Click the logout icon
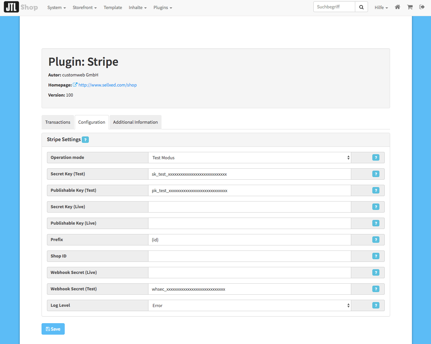The height and width of the screenshot is (344, 431). pos(422,7)
